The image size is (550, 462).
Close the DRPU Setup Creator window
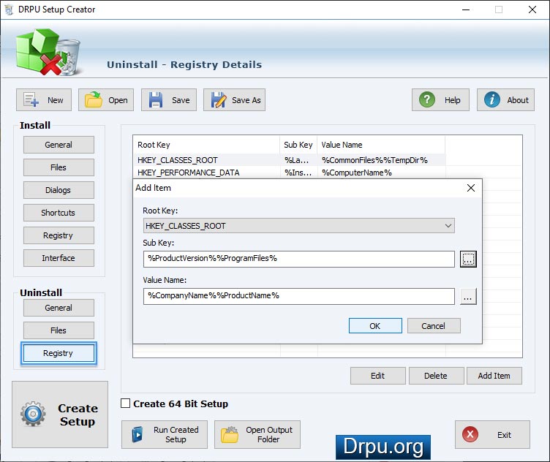532,10
